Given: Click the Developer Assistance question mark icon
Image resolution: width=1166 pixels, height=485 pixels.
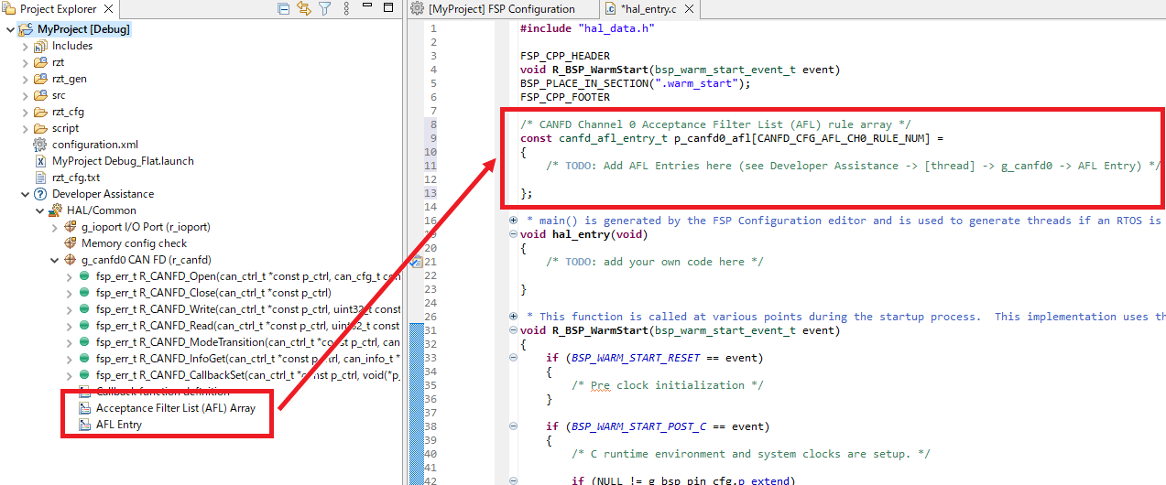Looking at the screenshot, I should [x=40, y=194].
